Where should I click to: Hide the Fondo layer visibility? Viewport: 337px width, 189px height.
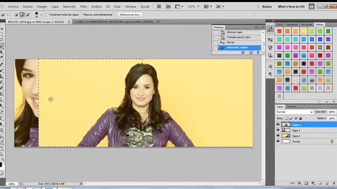coord(278,141)
